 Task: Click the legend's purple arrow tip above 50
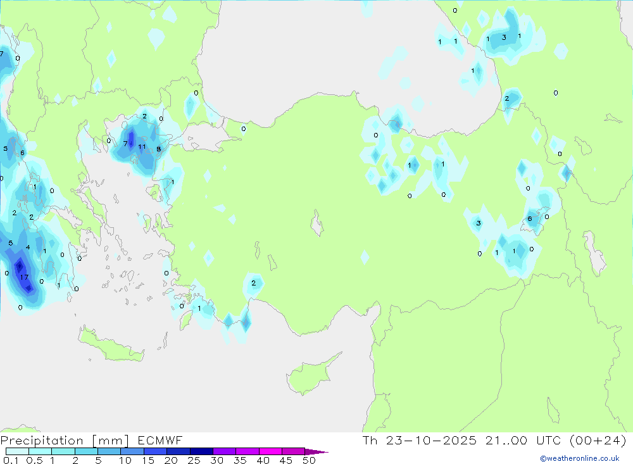point(317,452)
